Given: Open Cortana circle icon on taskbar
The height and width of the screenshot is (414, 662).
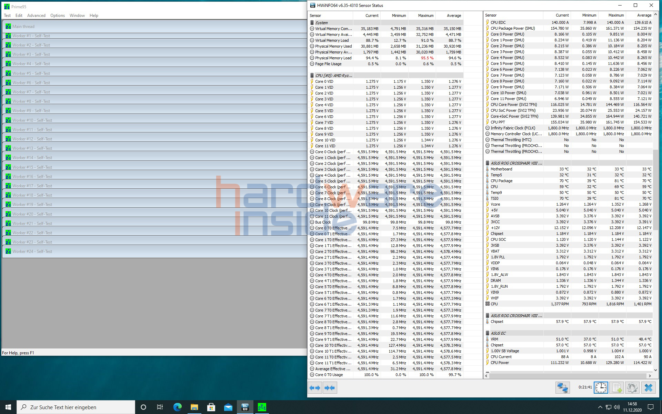Looking at the screenshot, I should coord(143,407).
